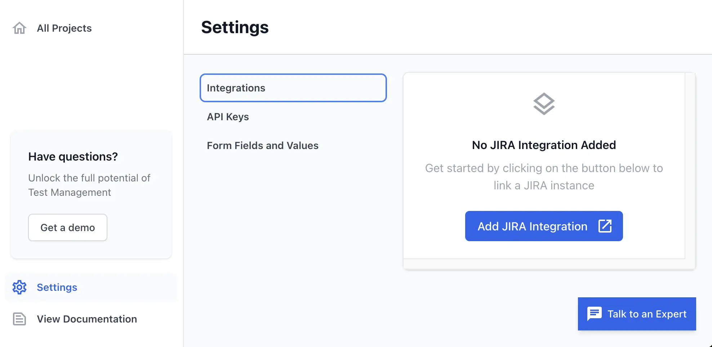Open View Documentation link text
This screenshot has width=712, height=347.
(87, 319)
